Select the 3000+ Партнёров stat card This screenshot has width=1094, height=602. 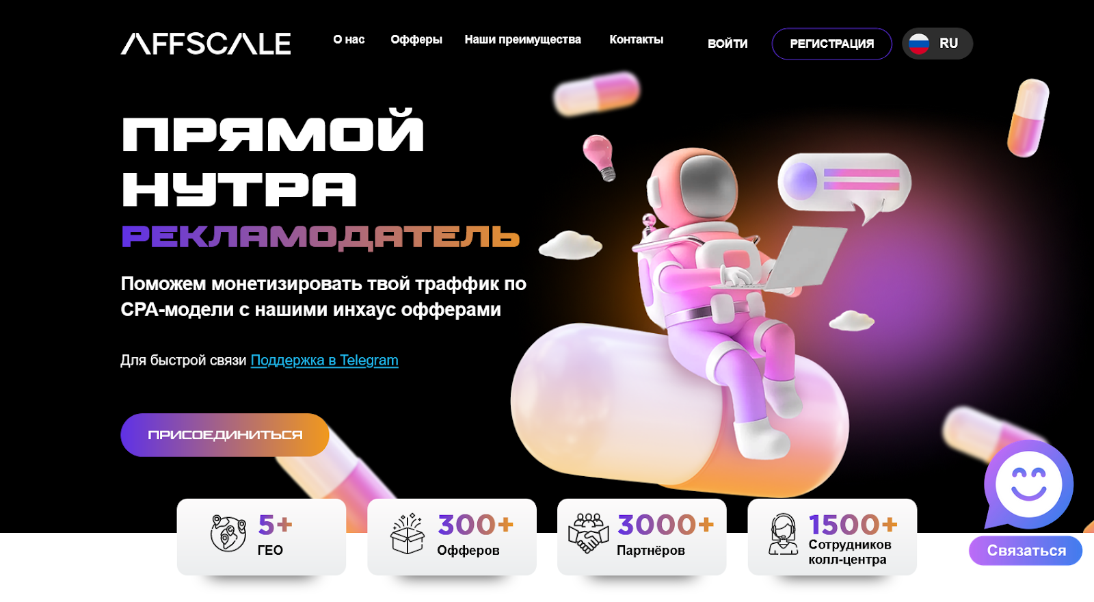coord(642,537)
